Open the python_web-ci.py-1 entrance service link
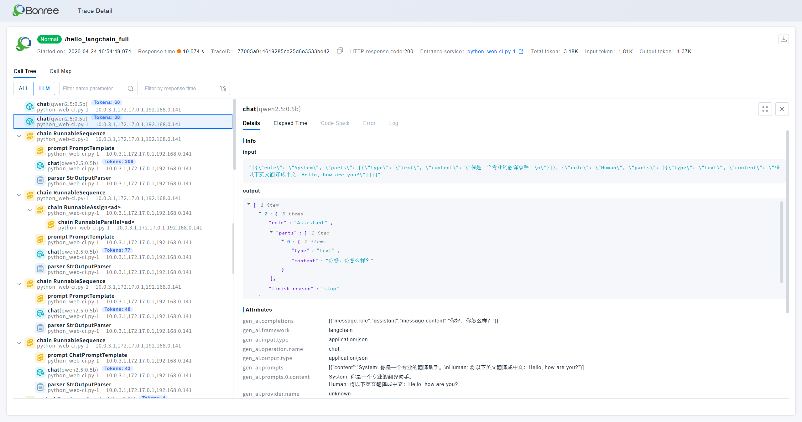Viewport: 802px width, 422px height. [491, 51]
